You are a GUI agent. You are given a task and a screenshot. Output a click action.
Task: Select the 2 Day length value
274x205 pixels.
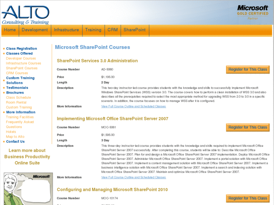pyautogui.click(x=105, y=82)
